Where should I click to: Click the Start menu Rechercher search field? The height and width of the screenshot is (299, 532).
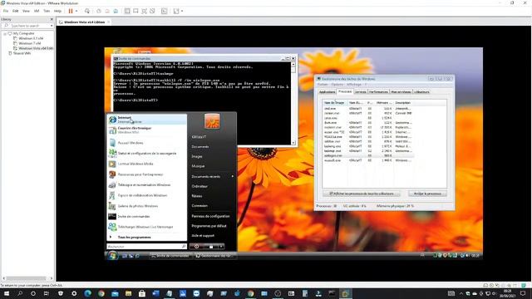pyautogui.click(x=146, y=247)
